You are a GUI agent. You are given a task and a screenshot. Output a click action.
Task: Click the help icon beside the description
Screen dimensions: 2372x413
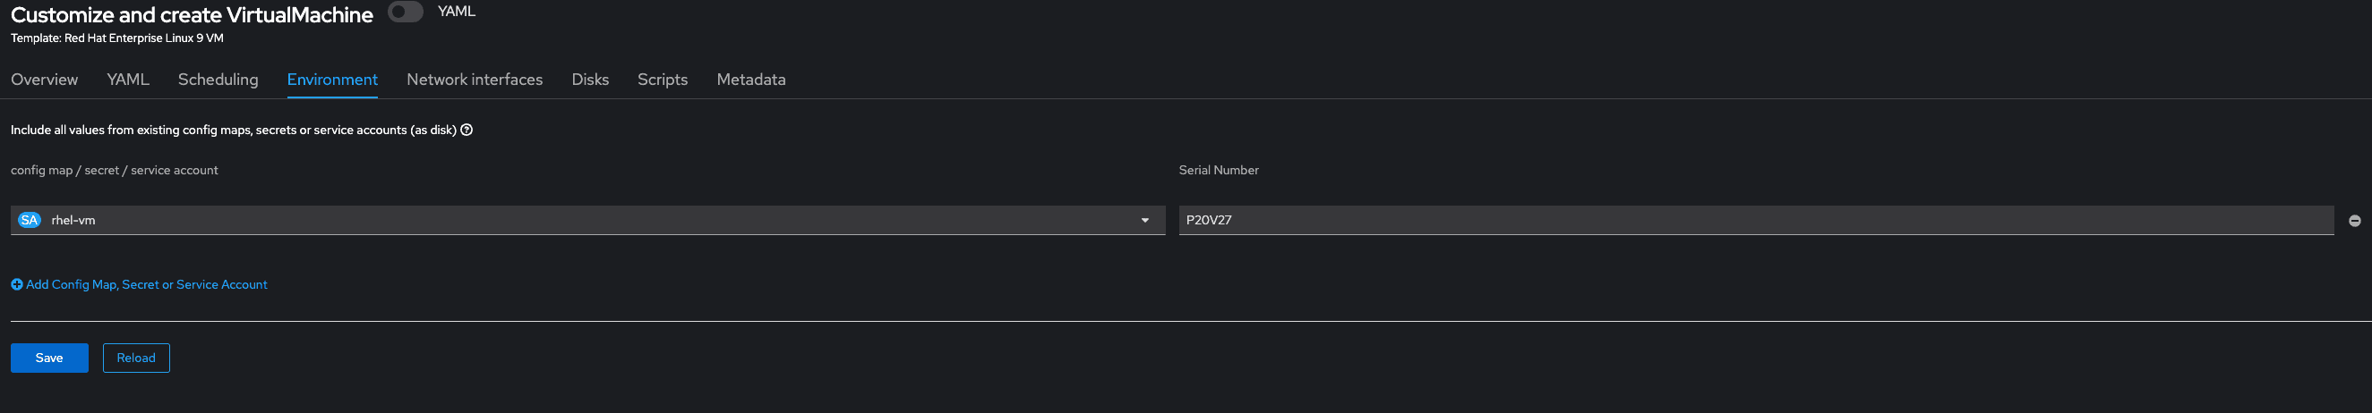point(467,130)
